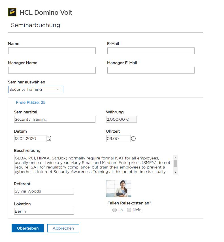Screen dimensions: 224x242
Task: Focus the Name input field
Action: (x=52, y=51)
